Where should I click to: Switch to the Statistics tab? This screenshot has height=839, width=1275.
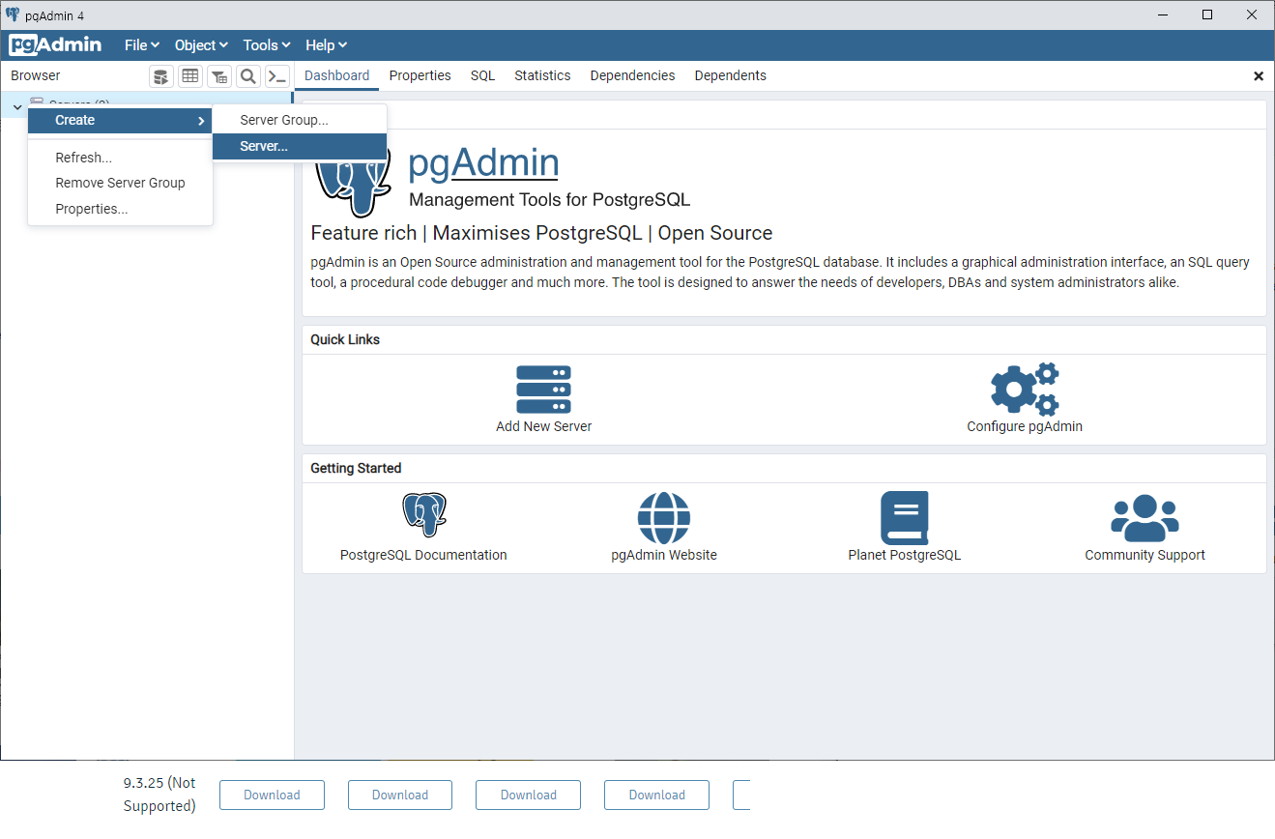[x=542, y=75]
